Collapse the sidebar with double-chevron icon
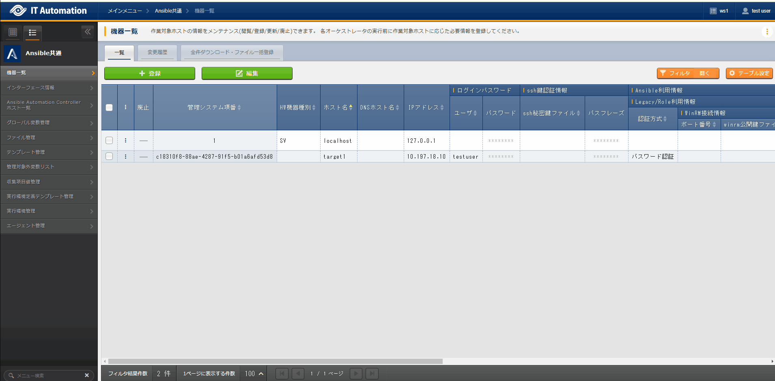 coord(88,32)
